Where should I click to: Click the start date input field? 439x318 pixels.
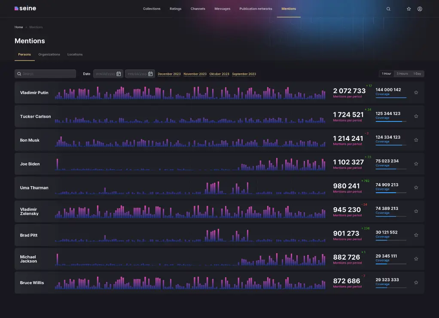click(108, 74)
